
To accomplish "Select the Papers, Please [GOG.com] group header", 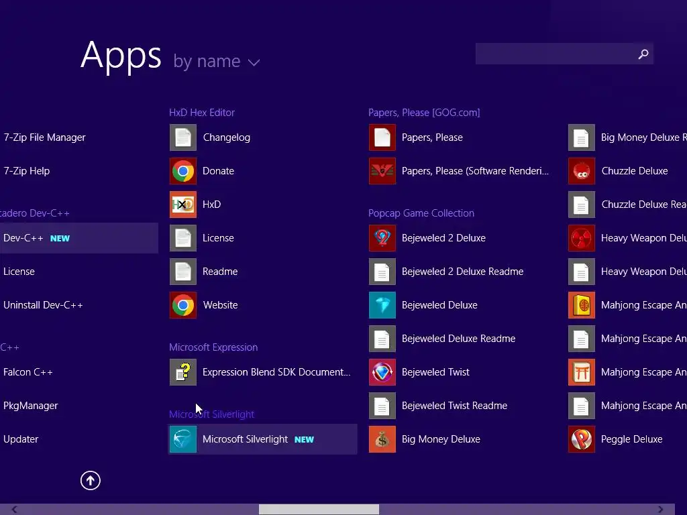I will point(424,113).
